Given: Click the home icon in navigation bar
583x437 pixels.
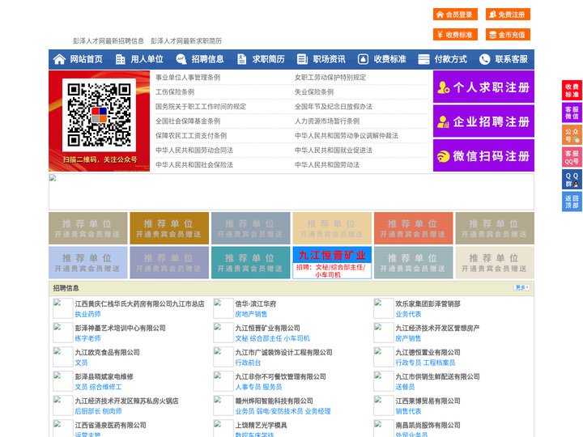Looking at the screenshot, I should [x=59, y=59].
